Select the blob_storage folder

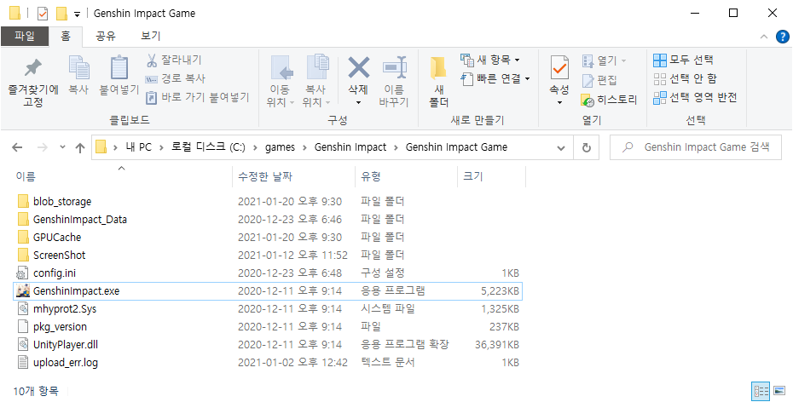(x=62, y=202)
